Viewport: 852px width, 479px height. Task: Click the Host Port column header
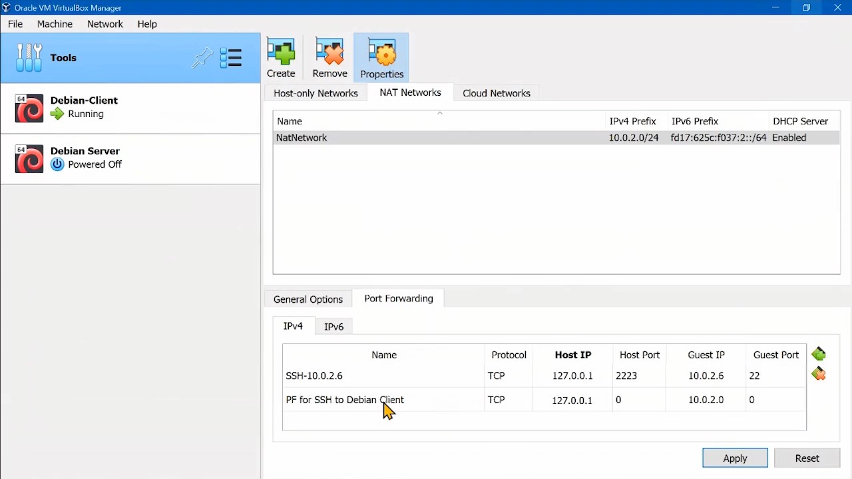coord(640,355)
